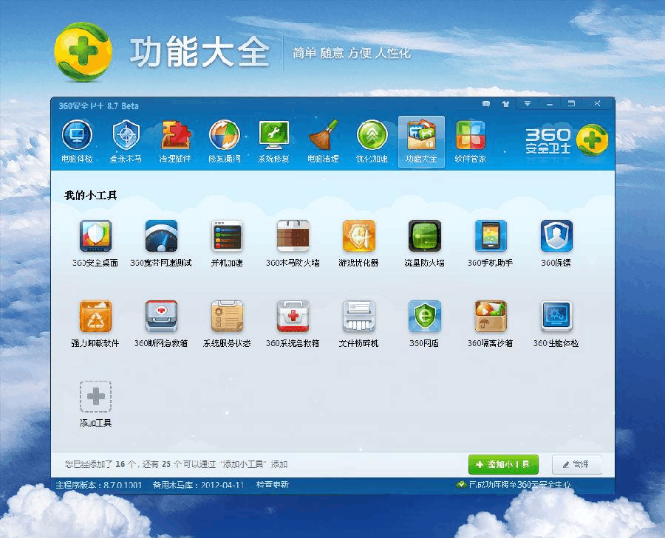665x538 pixels.
Task: Select the 系统修复 system repair tab
Action: point(273,142)
